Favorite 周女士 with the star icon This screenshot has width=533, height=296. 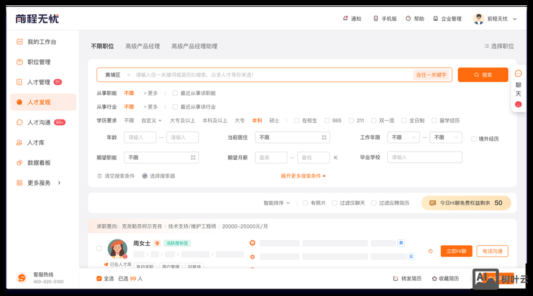click(431, 251)
